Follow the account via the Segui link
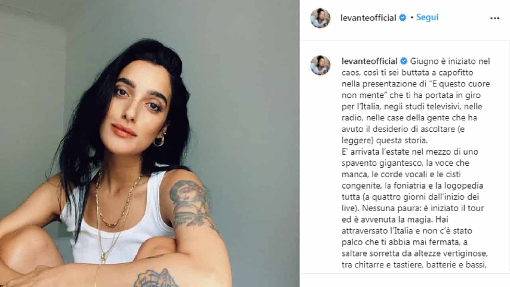This screenshot has height=287, width=510. tap(427, 18)
